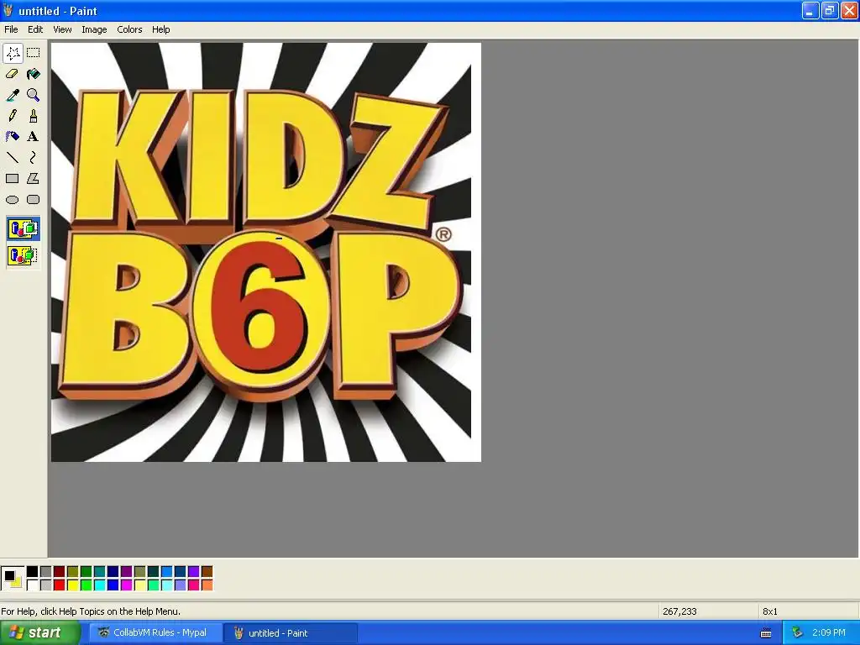
Task: Choose the pale yellow swatch
Action: click(x=140, y=585)
